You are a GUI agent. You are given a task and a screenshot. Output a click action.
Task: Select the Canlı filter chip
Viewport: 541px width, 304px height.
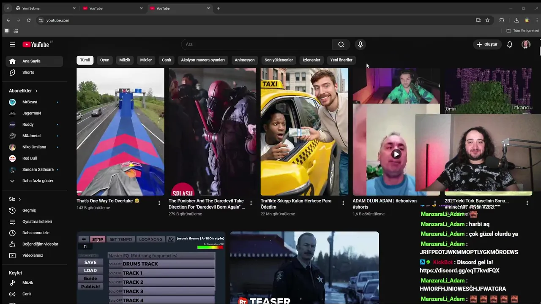(x=167, y=60)
